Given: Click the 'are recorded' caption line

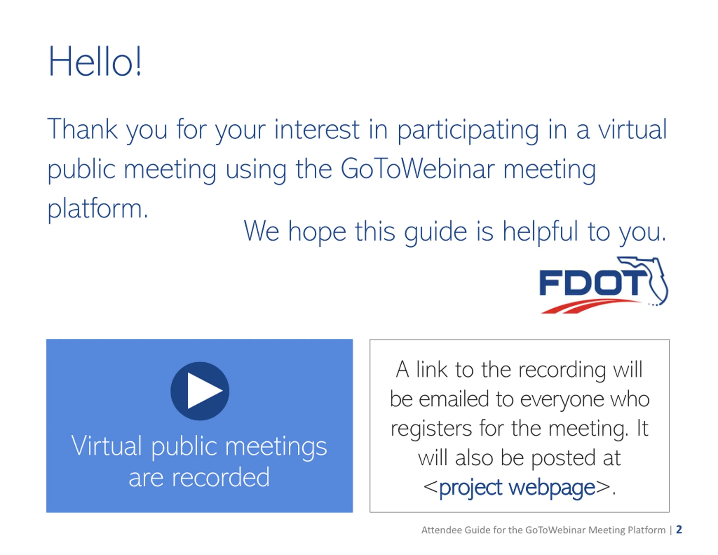Looking at the screenshot, I should [199, 477].
